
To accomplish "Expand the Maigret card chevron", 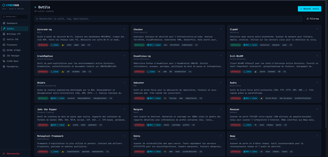I will click(x=221, y=109).
